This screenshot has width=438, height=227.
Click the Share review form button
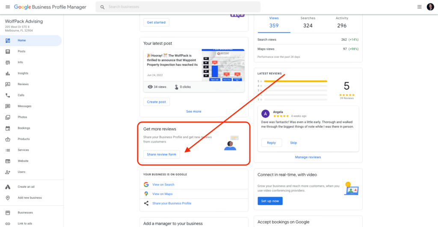[161, 154]
